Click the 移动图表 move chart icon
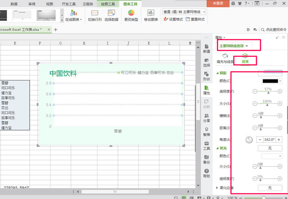288x199 pixels. [151, 13]
